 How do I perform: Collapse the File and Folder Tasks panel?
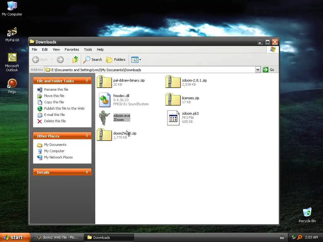click(x=87, y=81)
